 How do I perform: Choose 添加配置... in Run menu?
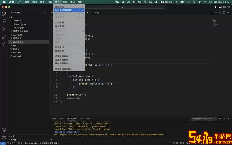[x=69, y=26]
